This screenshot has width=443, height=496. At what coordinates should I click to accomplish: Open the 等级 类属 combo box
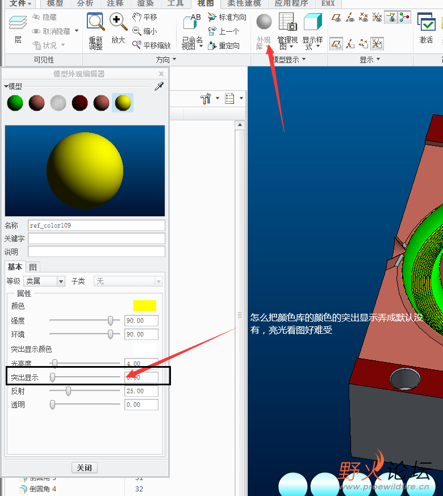(x=44, y=281)
